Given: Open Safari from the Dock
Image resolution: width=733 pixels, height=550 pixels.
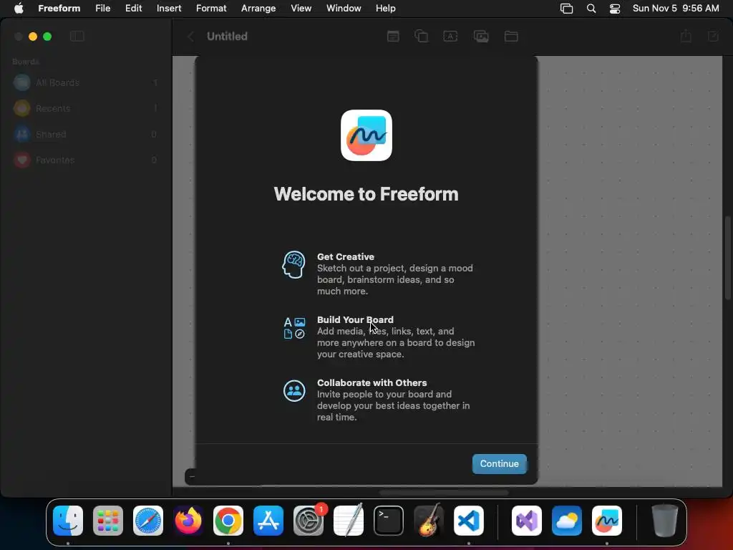Looking at the screenshot, I should 148,521.
